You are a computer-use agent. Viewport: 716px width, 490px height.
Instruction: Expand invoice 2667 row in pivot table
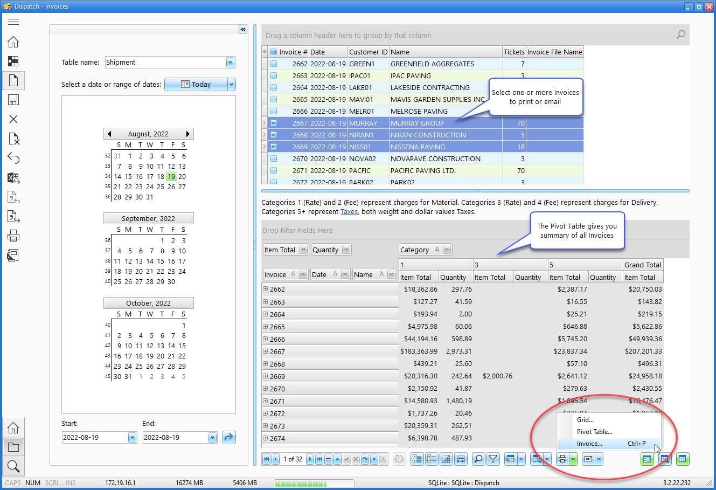265,351
